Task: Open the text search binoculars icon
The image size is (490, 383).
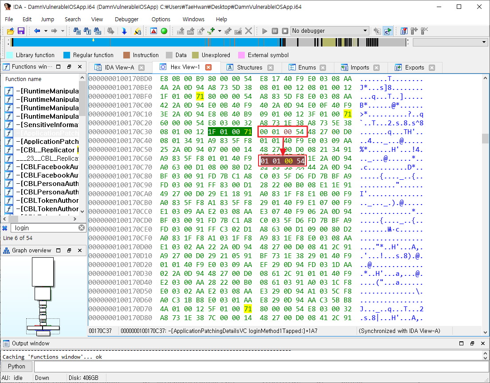Action: [x=87, y=31]
